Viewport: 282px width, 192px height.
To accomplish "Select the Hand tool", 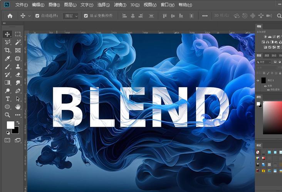I will coord(18,107).
